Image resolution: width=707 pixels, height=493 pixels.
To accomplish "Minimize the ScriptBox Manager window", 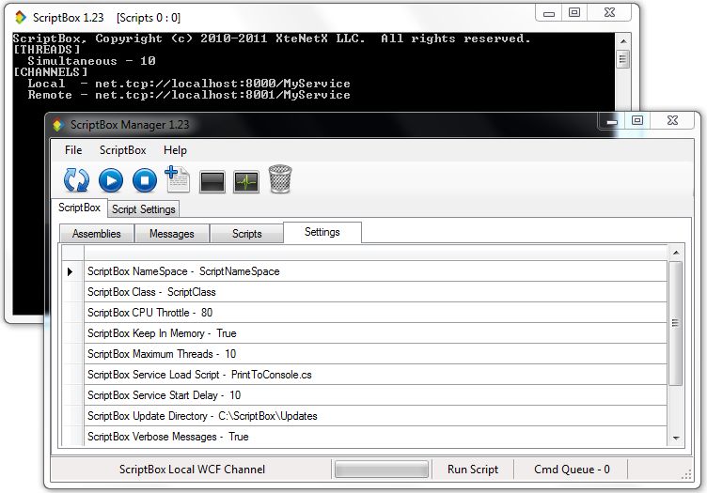I will pyautogui.click(x=612, y=120).
